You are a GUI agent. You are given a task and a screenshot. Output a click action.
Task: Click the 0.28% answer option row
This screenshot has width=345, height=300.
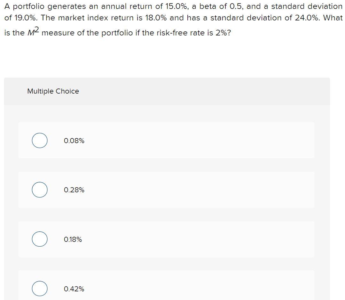(166, 190)
